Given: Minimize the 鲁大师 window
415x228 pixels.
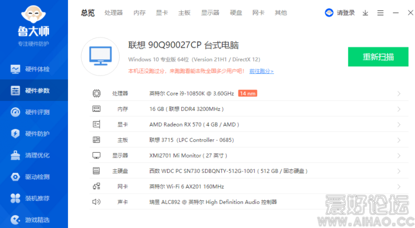Looking at the screenshot, I should (396, 13).
